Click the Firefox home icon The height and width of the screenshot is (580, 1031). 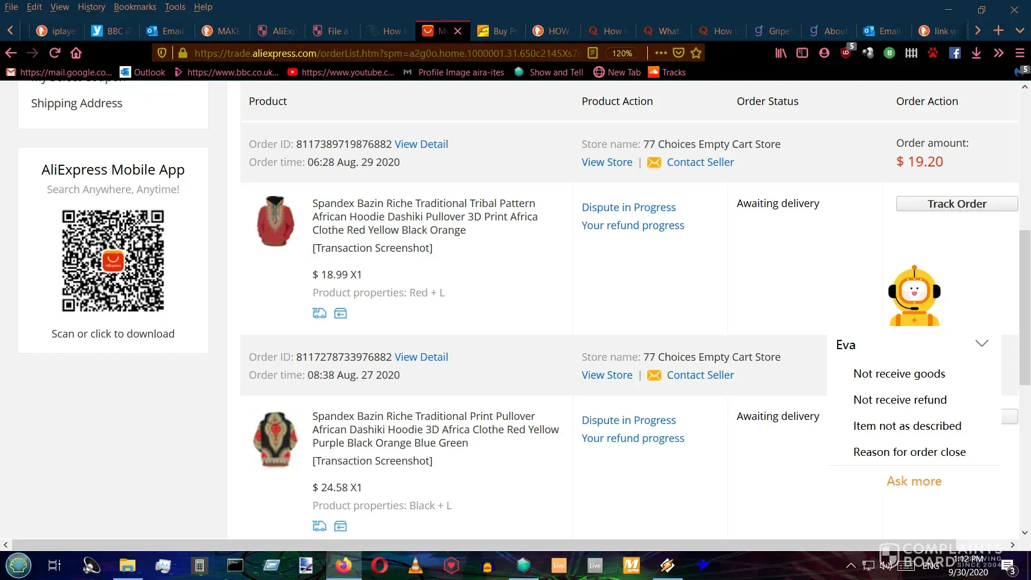(76, 53)
